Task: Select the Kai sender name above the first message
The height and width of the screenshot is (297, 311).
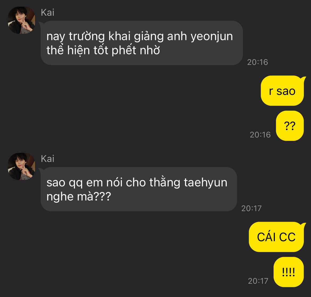Action: click(x=47, y=12)
